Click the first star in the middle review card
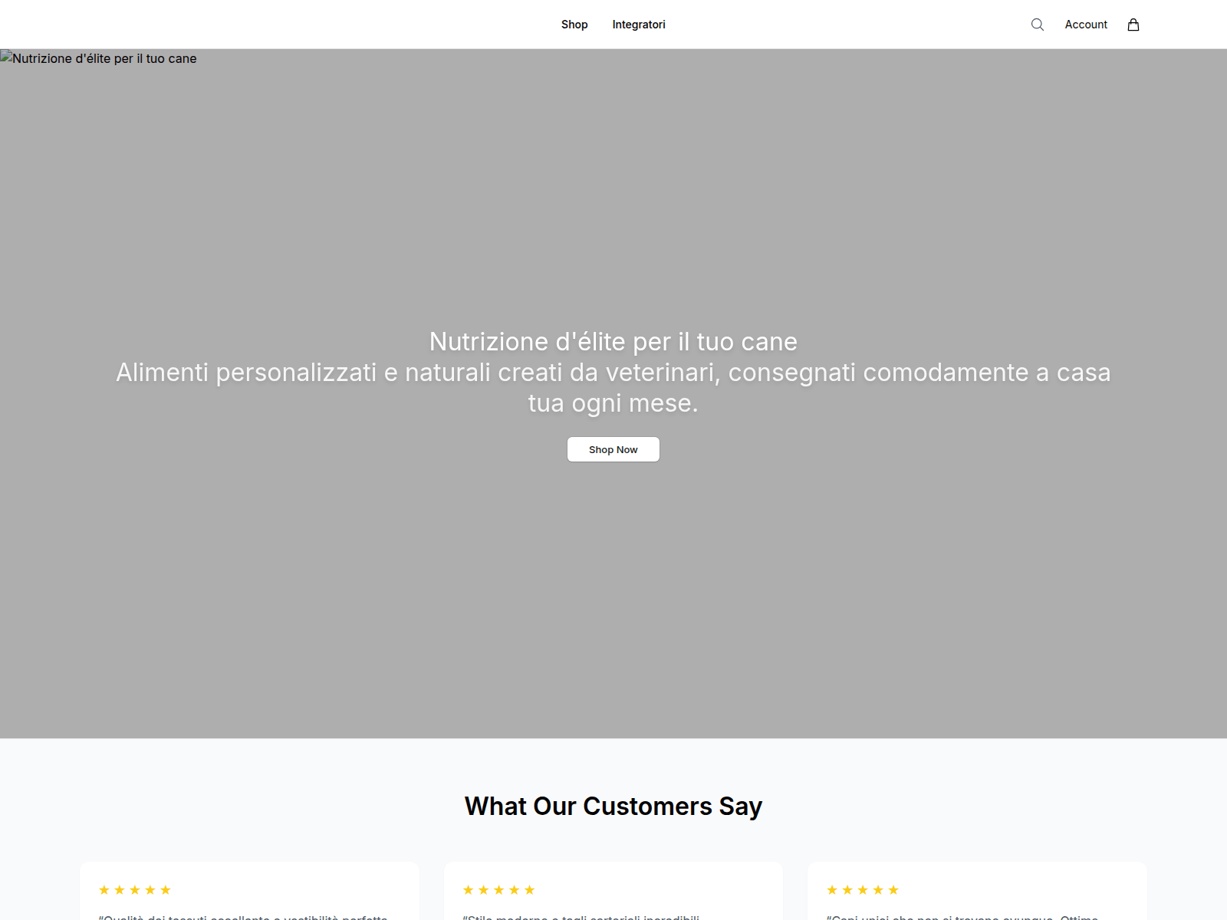The image size is (1227, 920). 469,890
